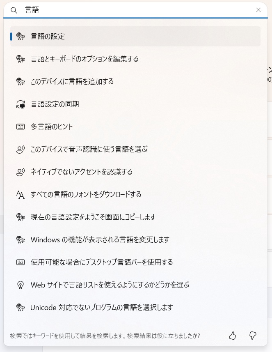This screenshot has height=352, width=272.
Task: Clear search text with the X button
Action: (x=258, y=10)
